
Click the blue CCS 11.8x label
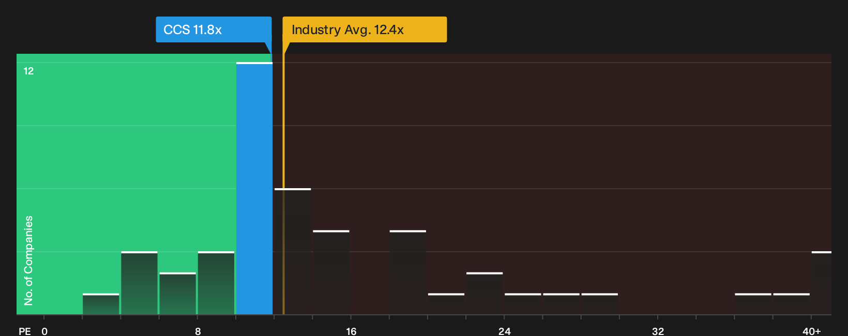pos(214,29)
